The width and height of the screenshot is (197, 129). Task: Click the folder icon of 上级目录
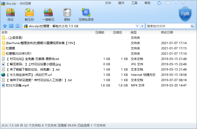point(3,38)
